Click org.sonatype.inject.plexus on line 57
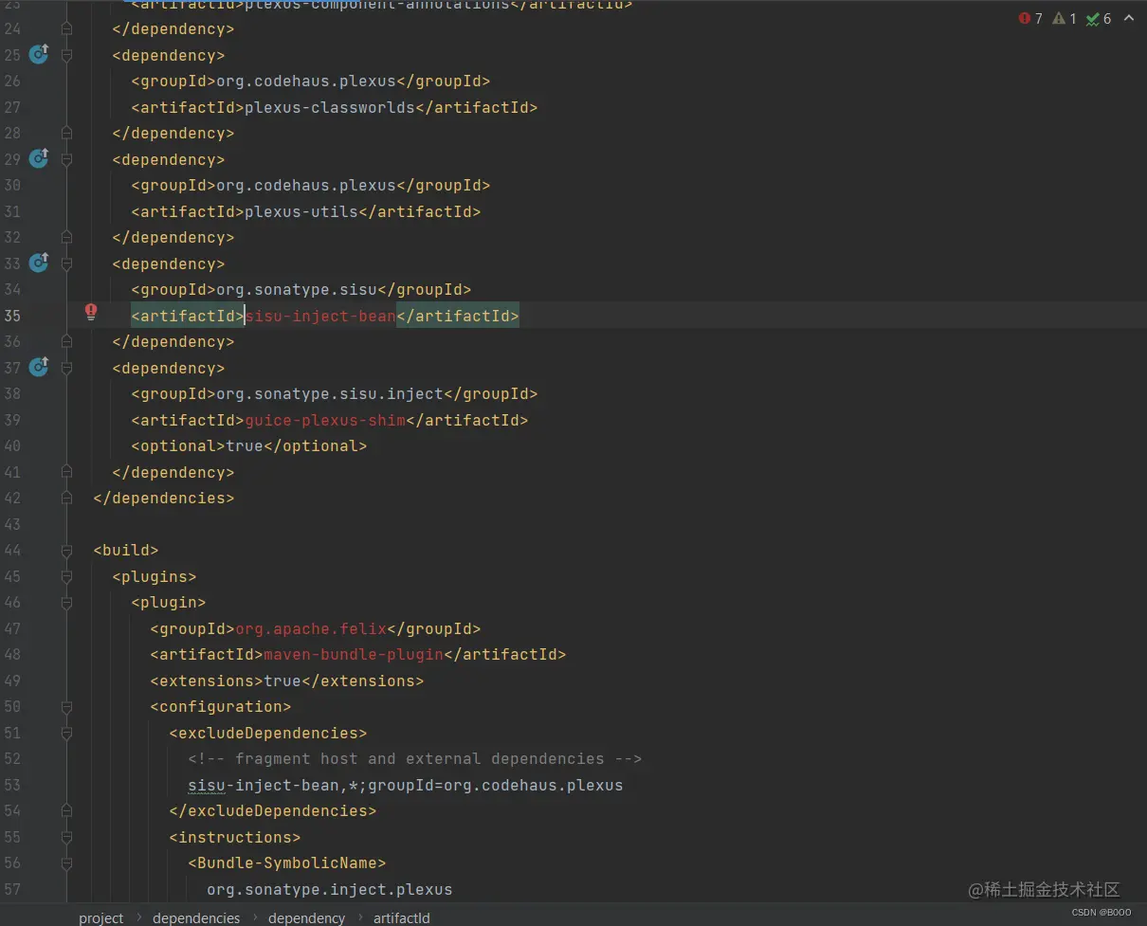 330,889
